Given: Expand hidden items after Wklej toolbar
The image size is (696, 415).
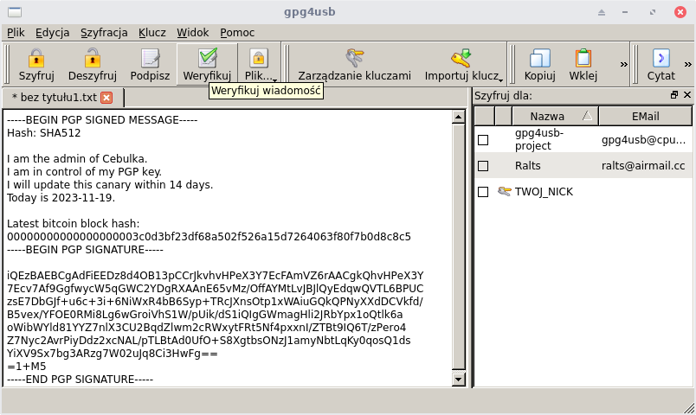Looking at the screenshot, I should pos(623,64).
